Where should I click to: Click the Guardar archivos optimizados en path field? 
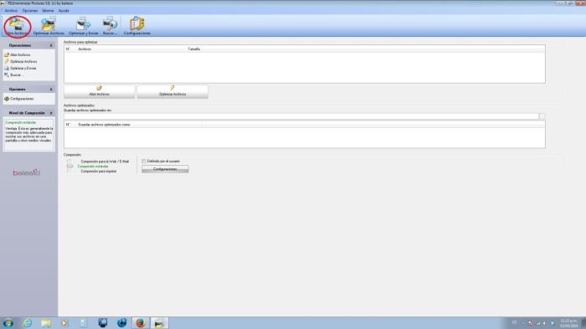coord(301,116)
